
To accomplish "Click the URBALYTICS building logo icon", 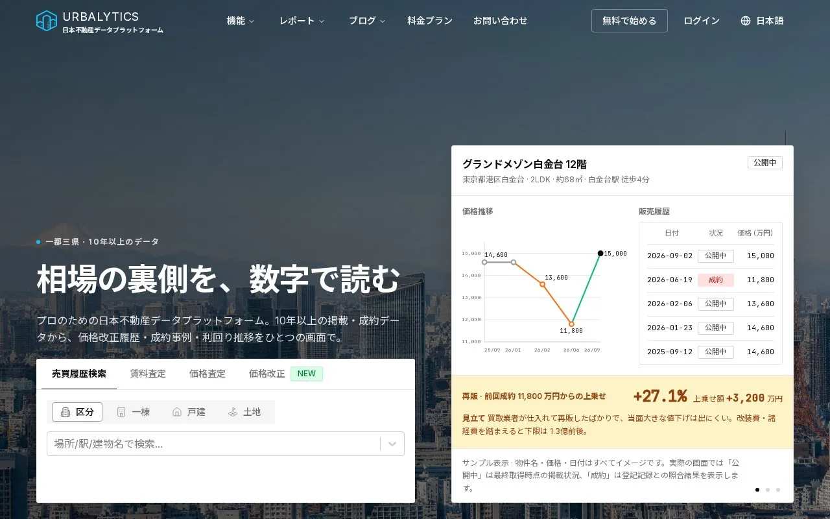I will (x=47, y=21).
